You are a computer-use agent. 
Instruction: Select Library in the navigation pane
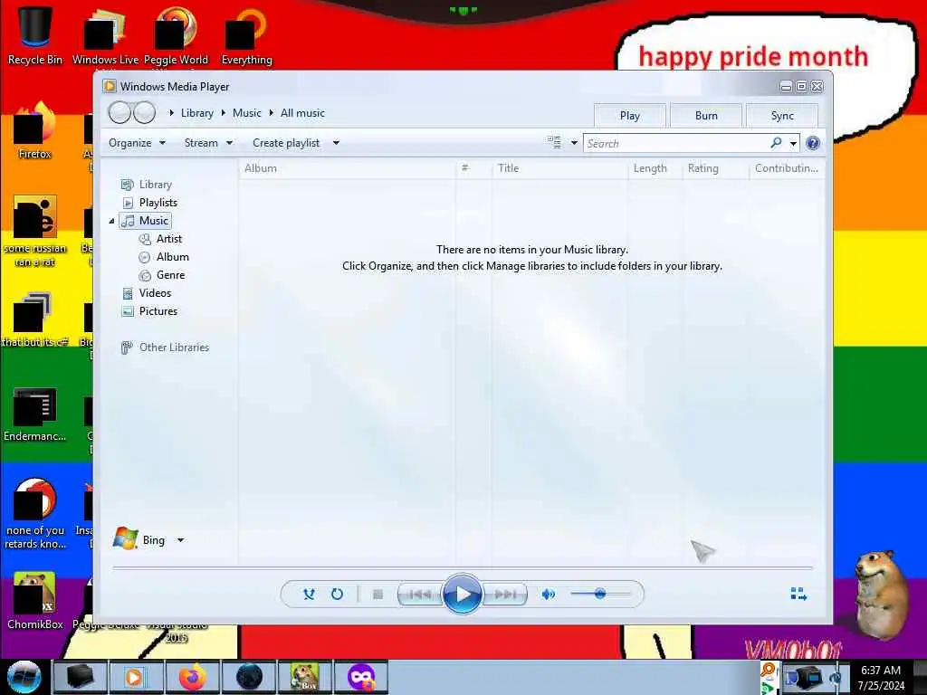147,185
